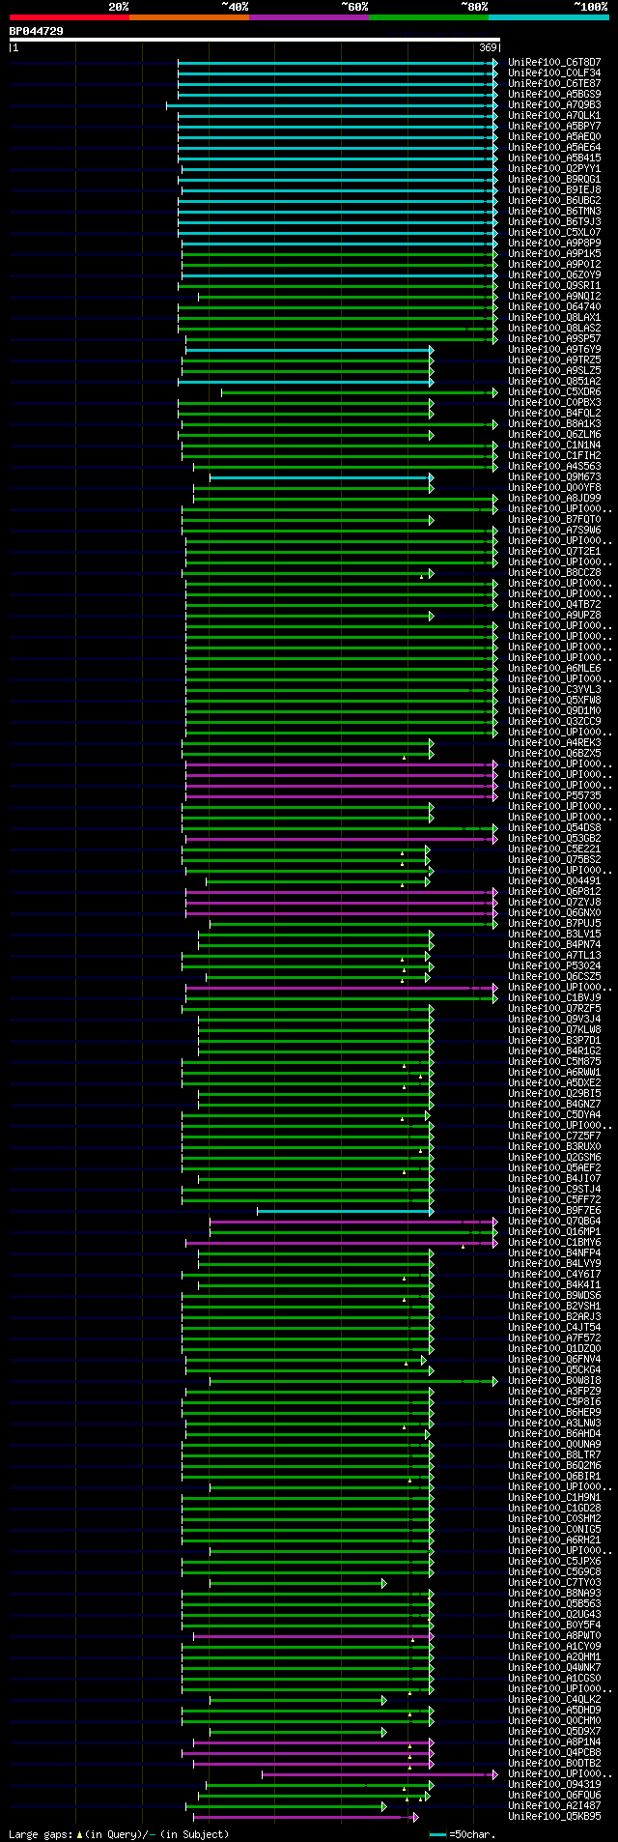Select the UniRef100_Q29BI5 label
Viewport: 618px width, 1842px height.
(x=554, y=1093)
